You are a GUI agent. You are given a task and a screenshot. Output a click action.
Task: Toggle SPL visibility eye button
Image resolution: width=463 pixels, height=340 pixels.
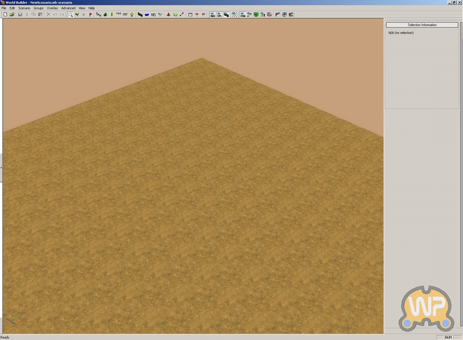[219, 14]
